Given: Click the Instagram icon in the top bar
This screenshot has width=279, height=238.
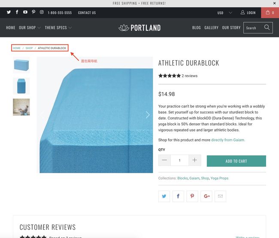Looking at the screenshot, I should click(x=42, y=12).
